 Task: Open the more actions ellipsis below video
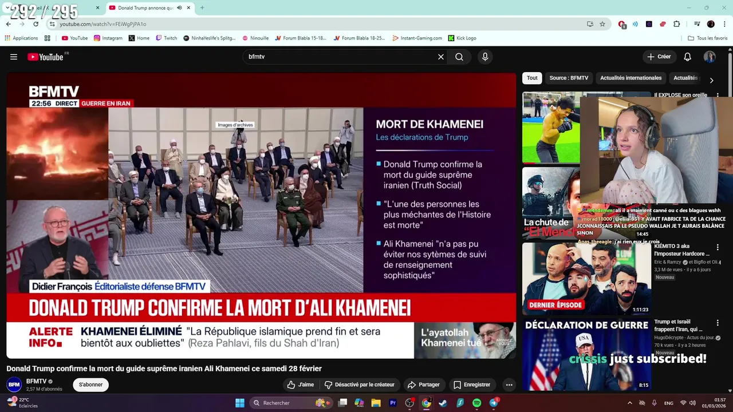click(509, 385)
